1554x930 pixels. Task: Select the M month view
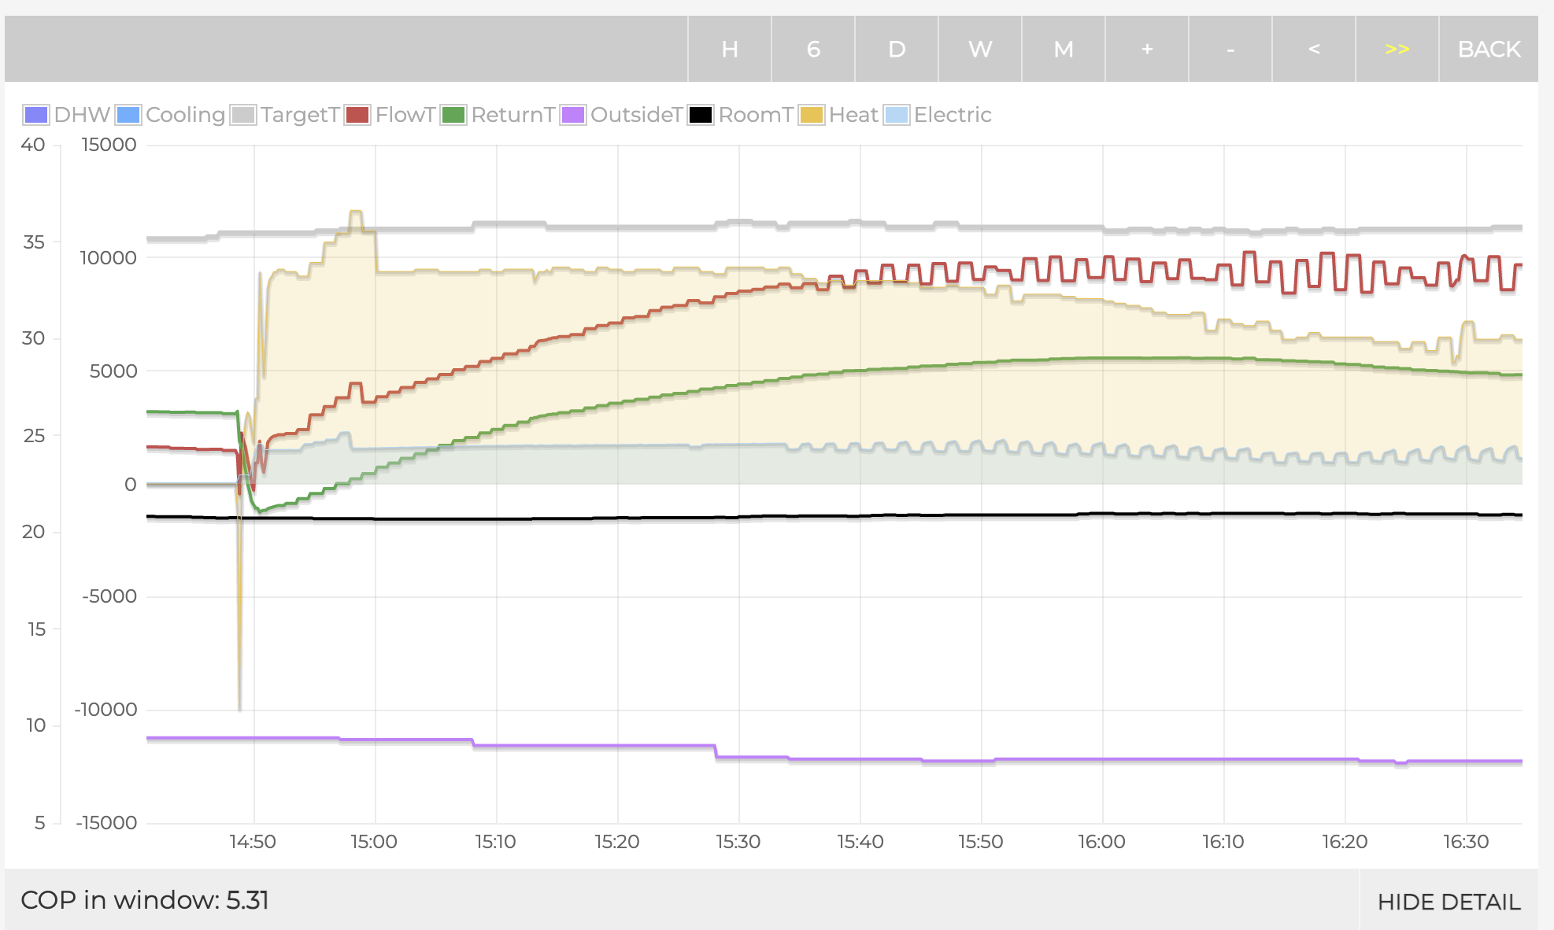tap(1064, 49)
